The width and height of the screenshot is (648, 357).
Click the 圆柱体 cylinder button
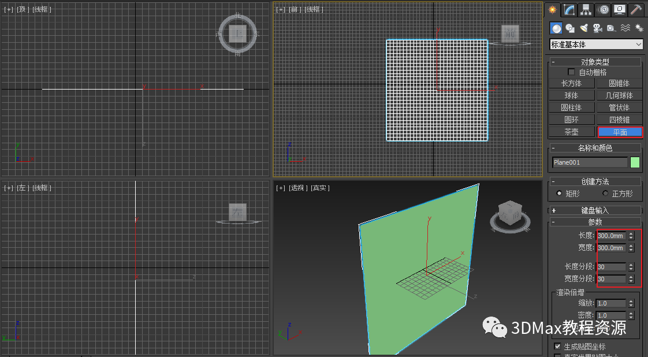tap(572, 107)
